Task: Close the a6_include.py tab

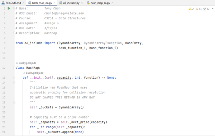Action: (82, 3)
